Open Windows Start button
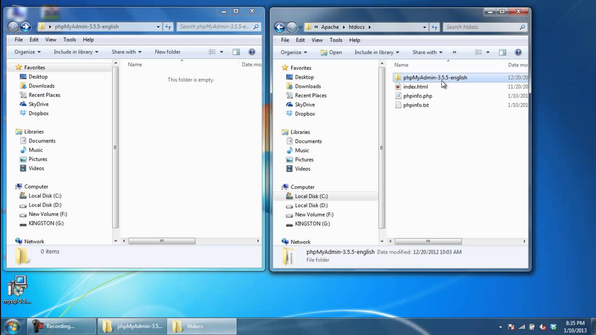Viewport: 596px width, 335px height. tap(13, 326)
